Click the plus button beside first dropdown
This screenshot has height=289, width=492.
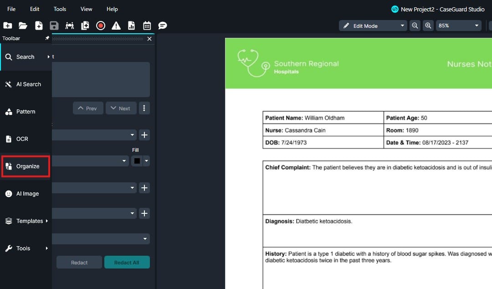pos(144,135)
